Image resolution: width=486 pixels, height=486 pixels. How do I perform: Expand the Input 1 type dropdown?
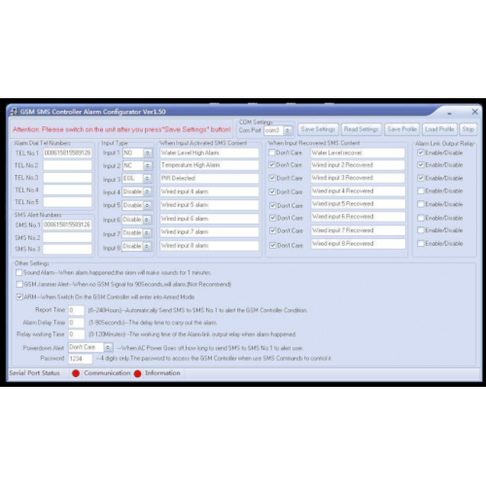148,153
